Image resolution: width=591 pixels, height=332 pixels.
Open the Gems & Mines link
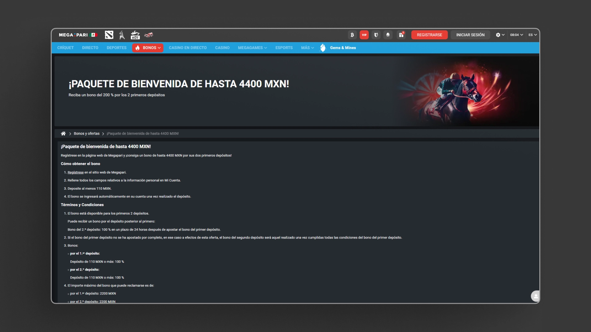343,48
